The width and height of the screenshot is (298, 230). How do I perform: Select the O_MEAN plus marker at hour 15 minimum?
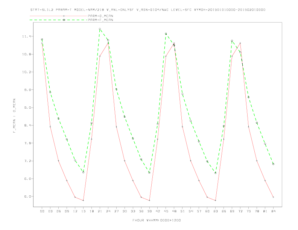pos(83,200)
